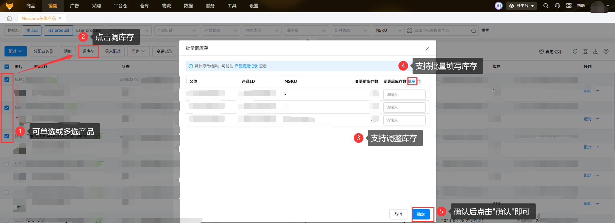
Task: Open the 多平台 platform dropdown
Action: click(521, 6)
